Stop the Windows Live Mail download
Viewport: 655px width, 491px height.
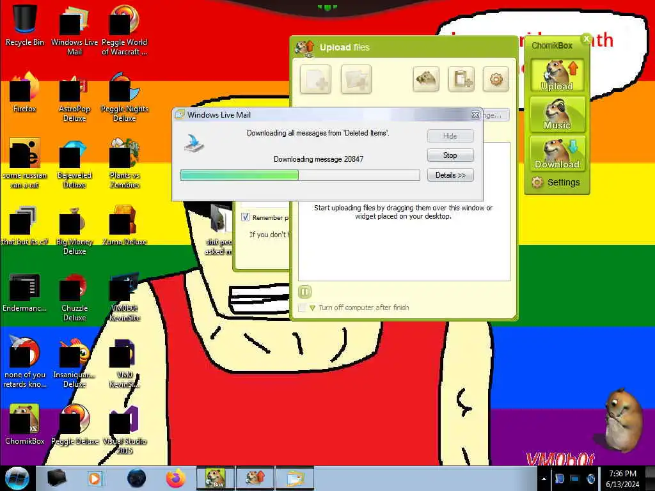pyautogui.click(x=450, y=155)
